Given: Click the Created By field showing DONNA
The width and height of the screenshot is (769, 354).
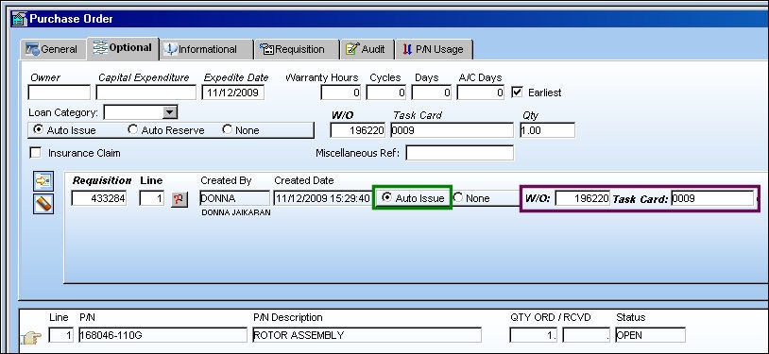Looking at the screenshot, I should tap(235, 198).
